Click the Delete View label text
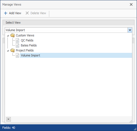 coord(38,13)
